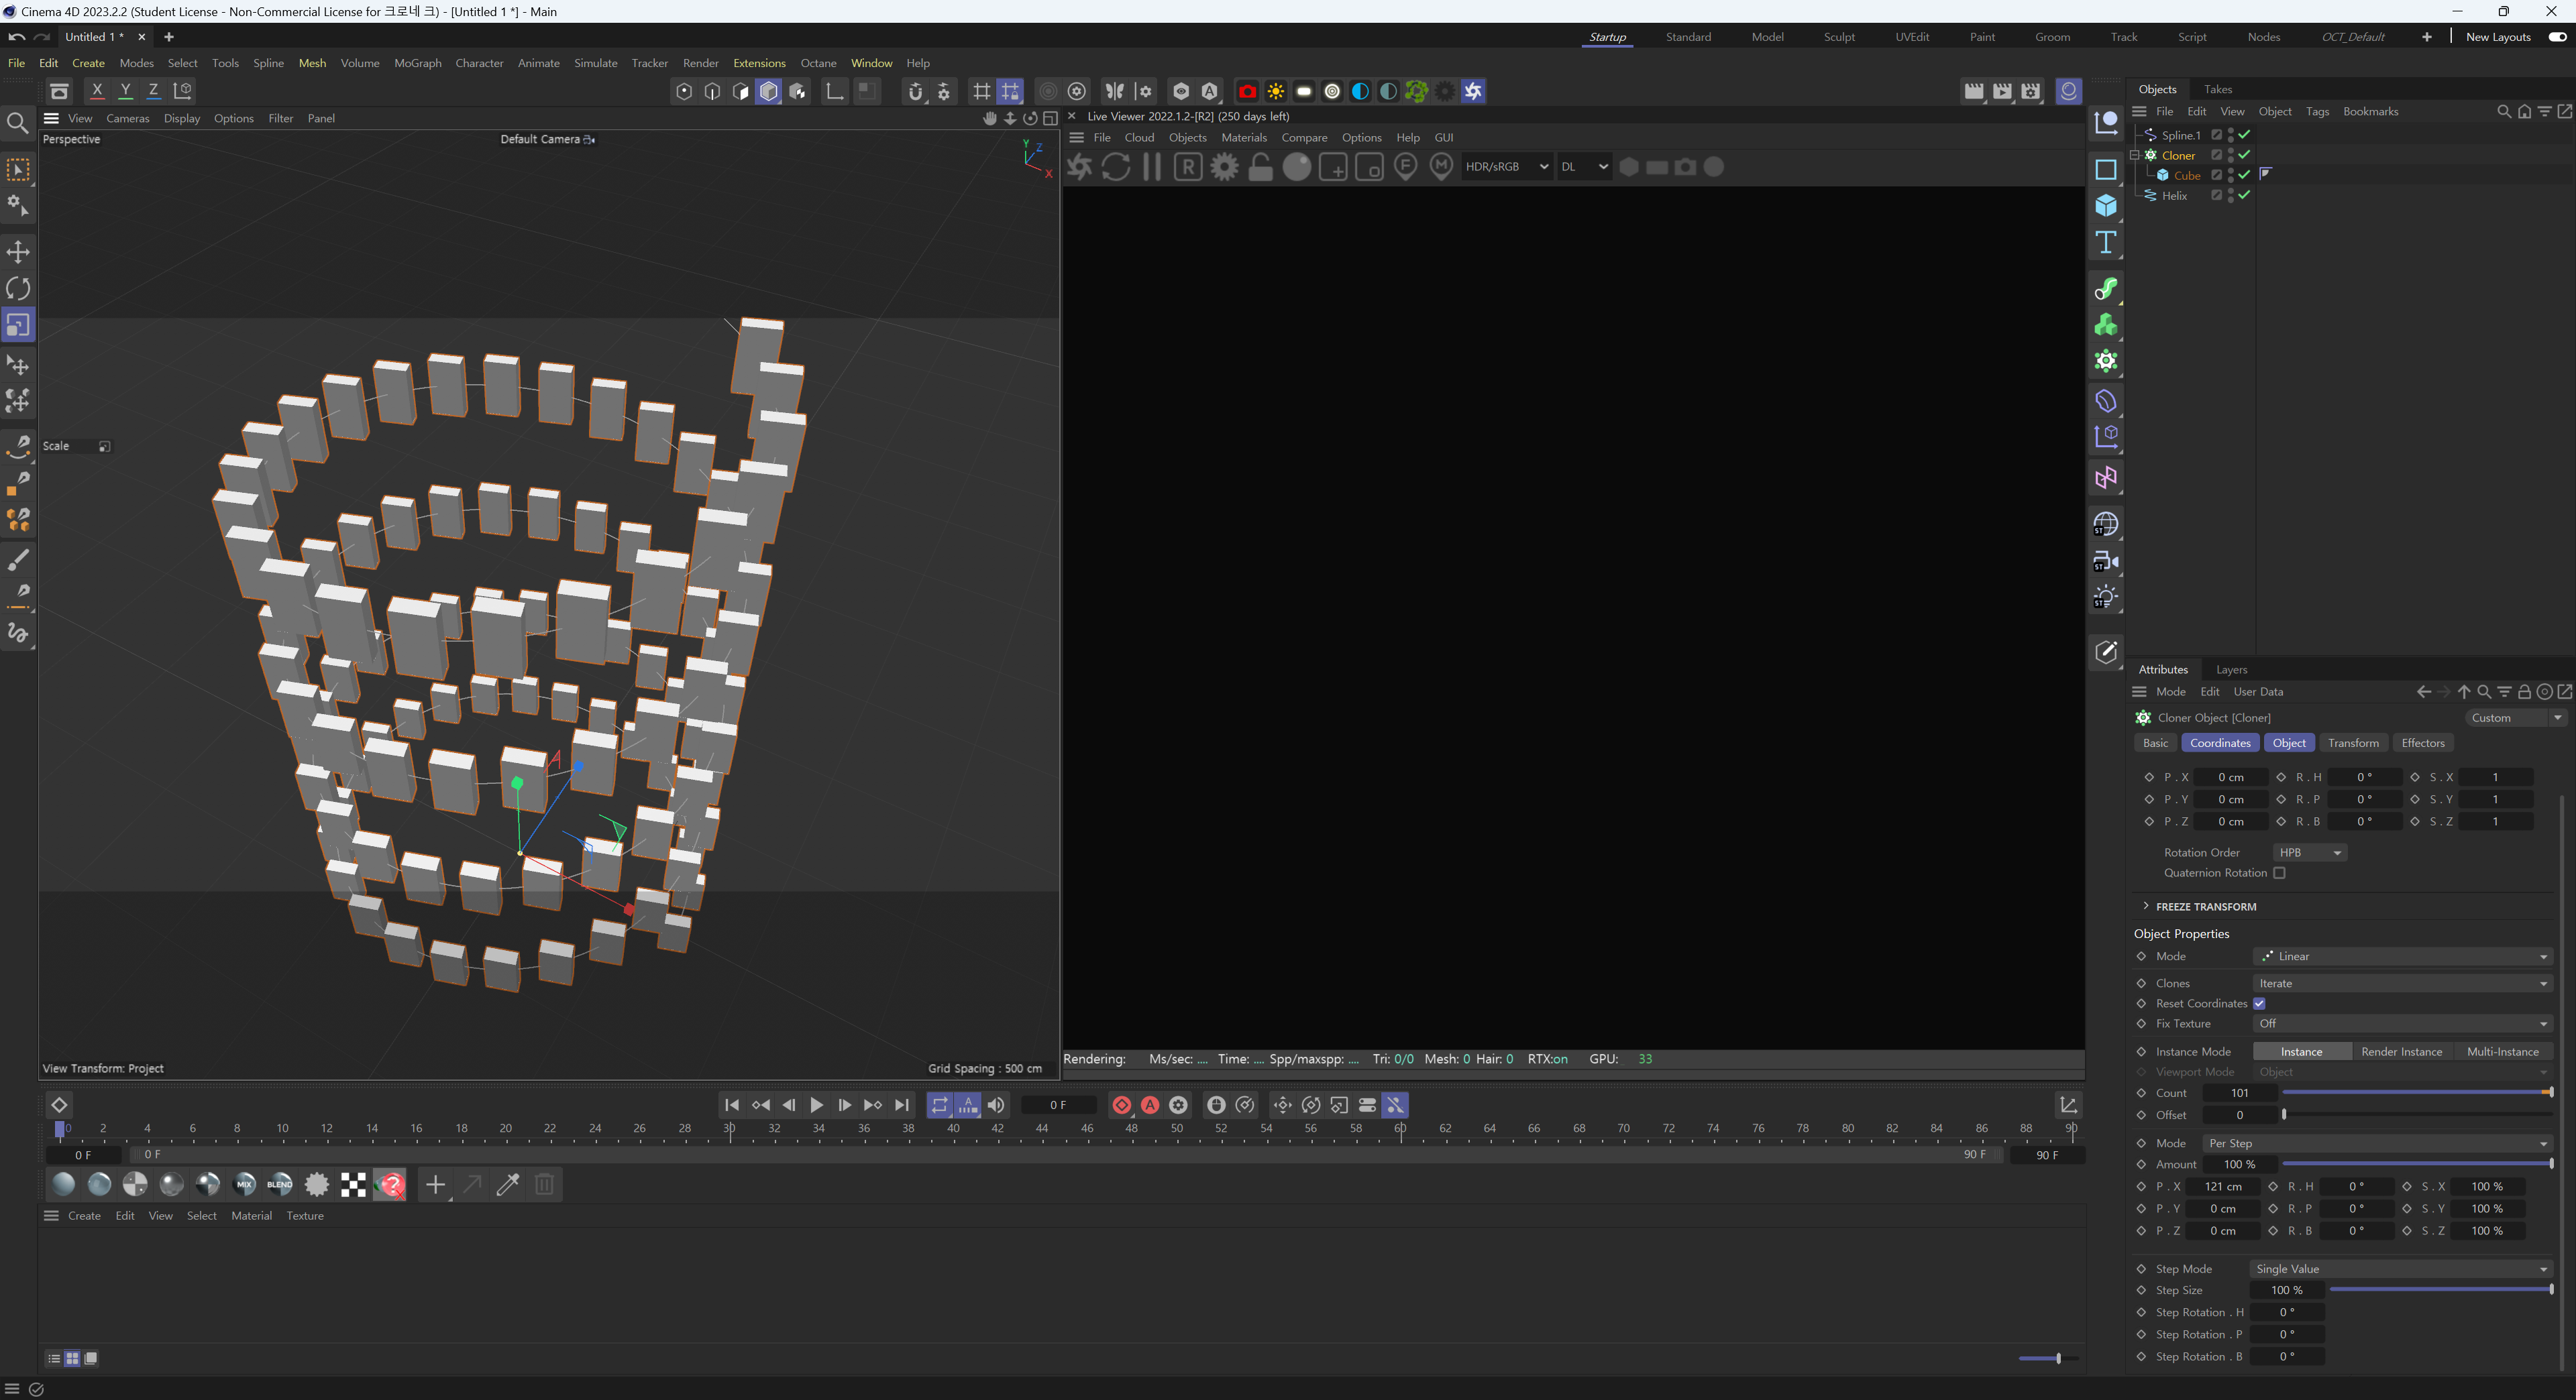
Task: Go to the start of the animation
Action: (732, 1104)
